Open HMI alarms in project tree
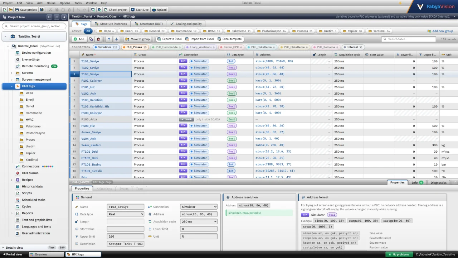The image size is (458, 258). click(30, 173)
